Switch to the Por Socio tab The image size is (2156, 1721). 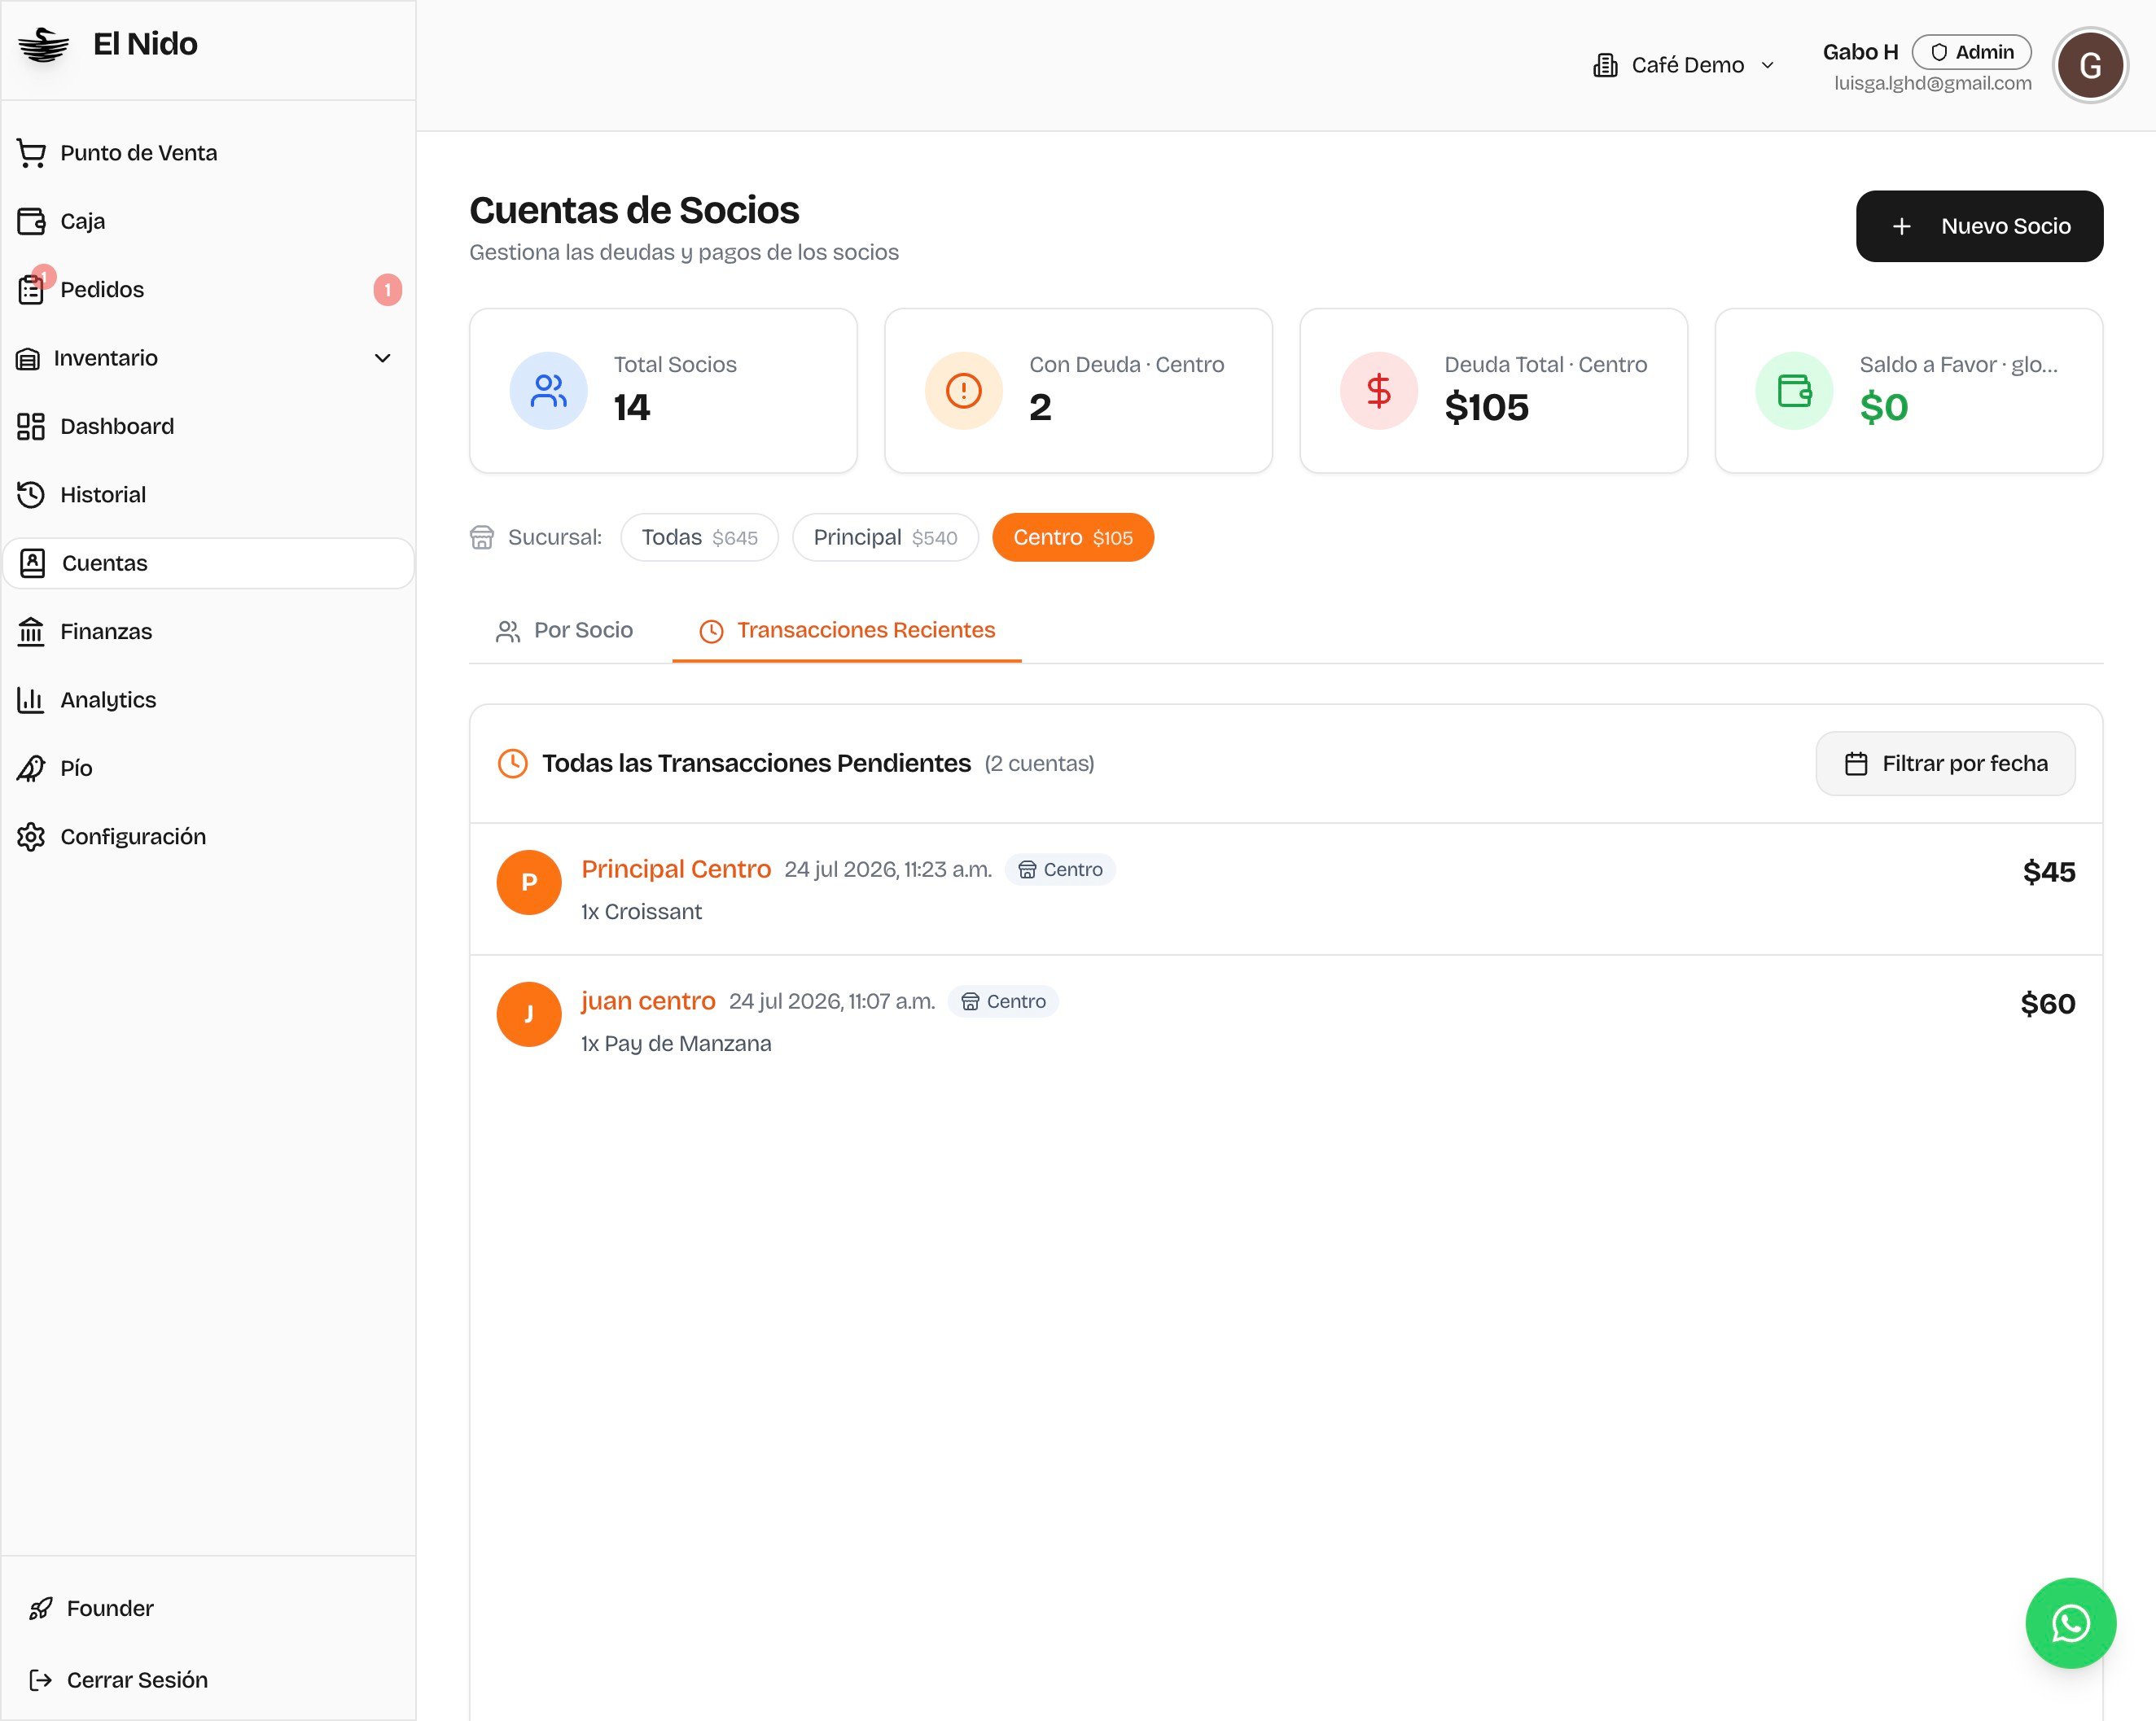click(x=565, y=631)
